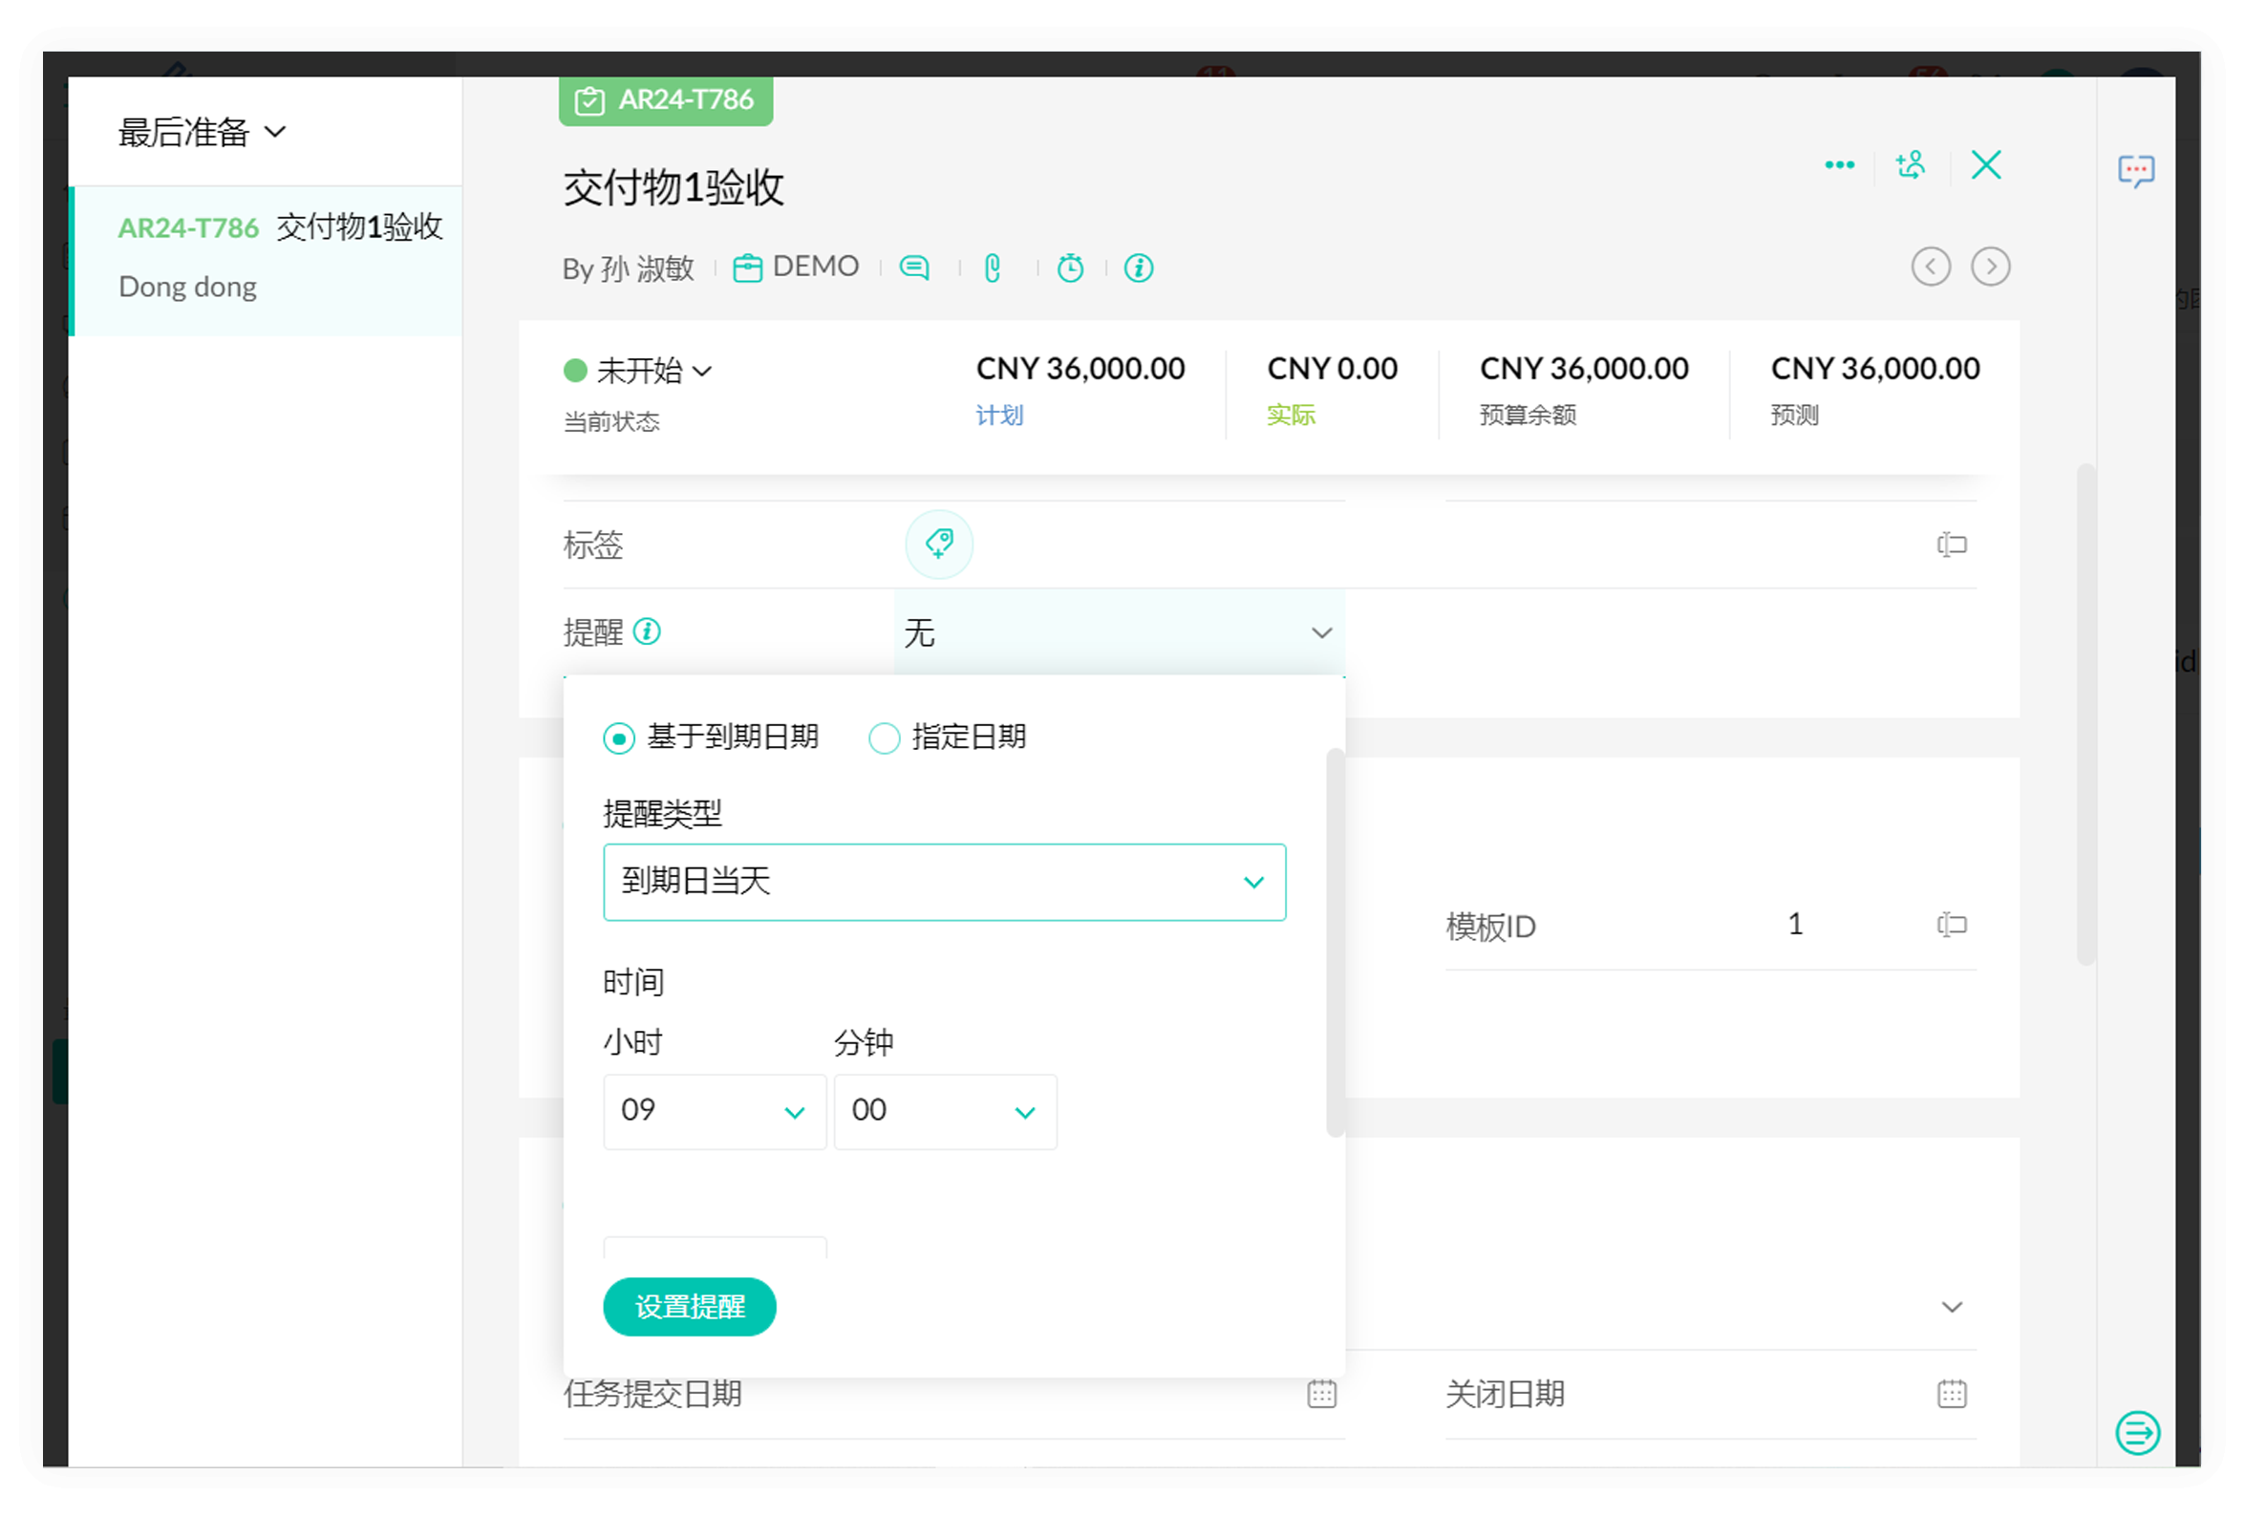Go to next task arrow
The width and height of the screenshot is (2245, 1518).
(1990, 267)
